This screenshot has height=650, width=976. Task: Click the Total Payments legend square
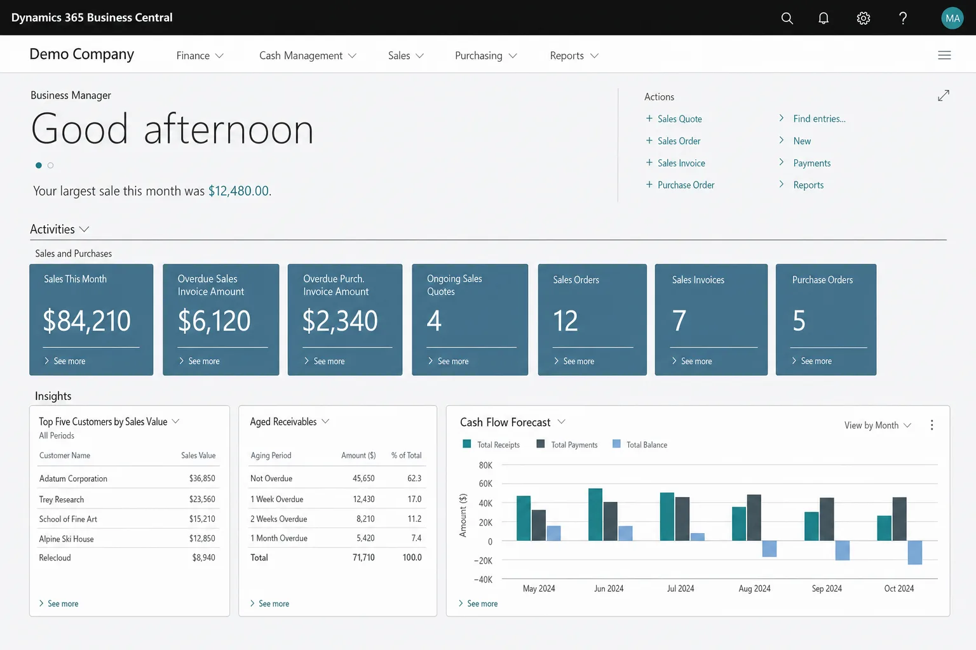541,444
